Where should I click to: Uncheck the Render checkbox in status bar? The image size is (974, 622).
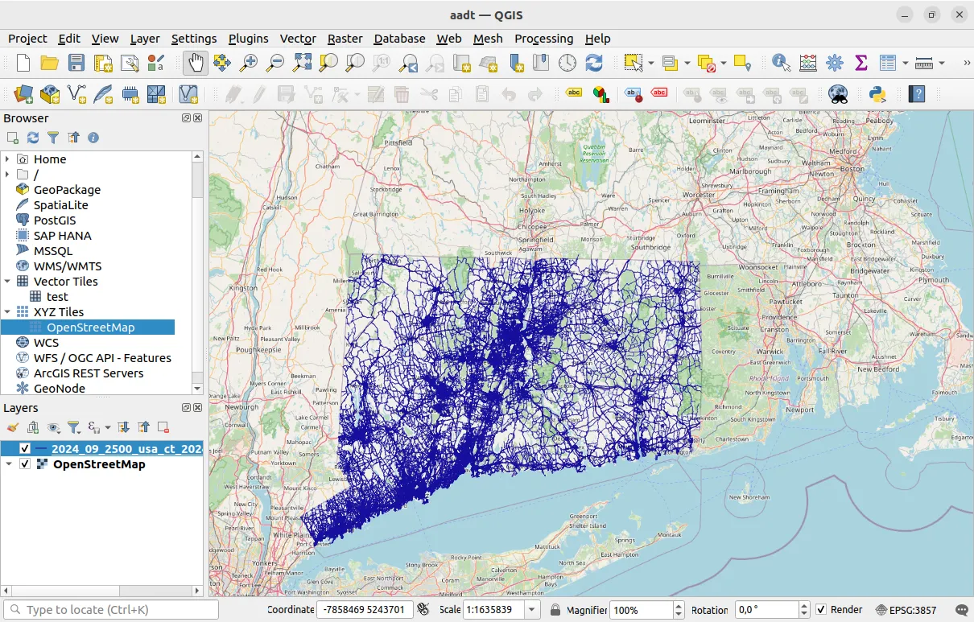821,610
